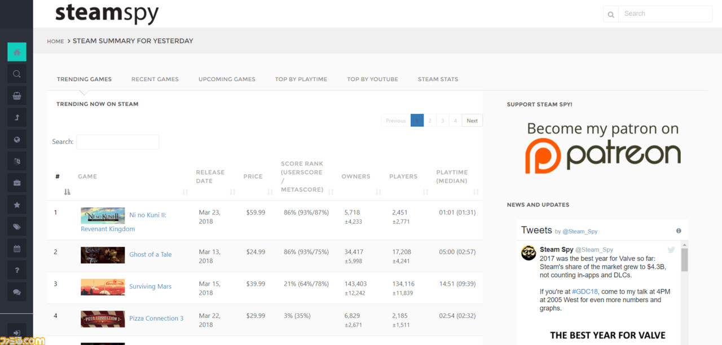Open the Ghost of a Tale game link

pos(150,254)
